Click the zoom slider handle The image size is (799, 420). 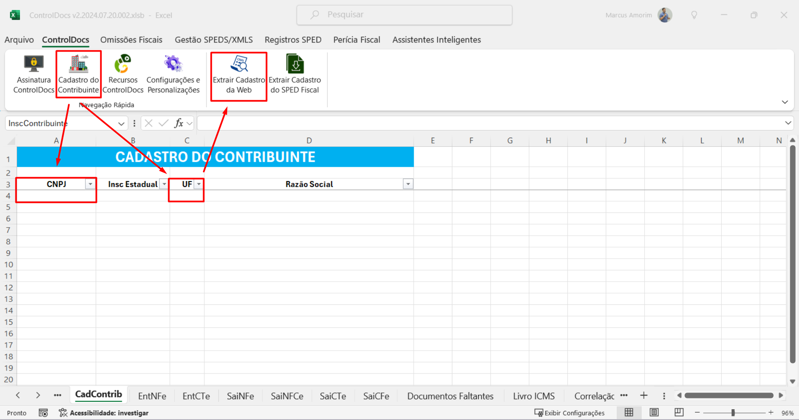(733, 413)
